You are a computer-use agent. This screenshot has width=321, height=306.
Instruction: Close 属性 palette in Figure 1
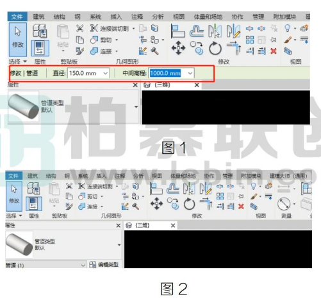(135, 85)
